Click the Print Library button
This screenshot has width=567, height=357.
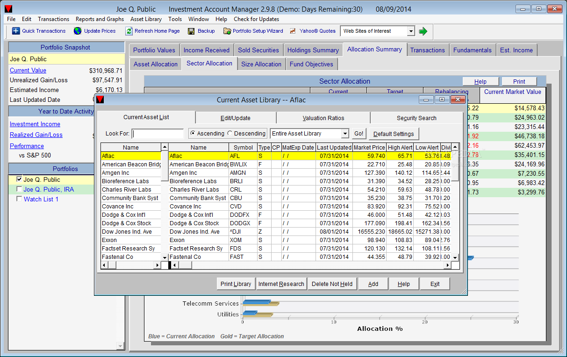click(236, 284)
